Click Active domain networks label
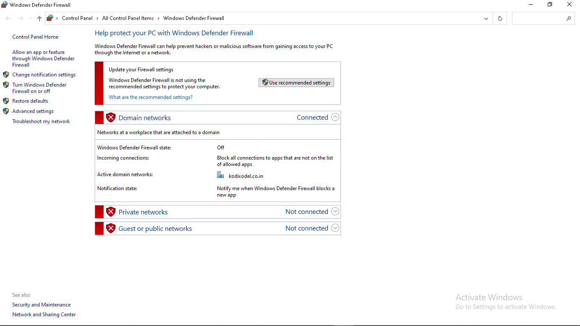580x326 pixels. coord(125,174)
